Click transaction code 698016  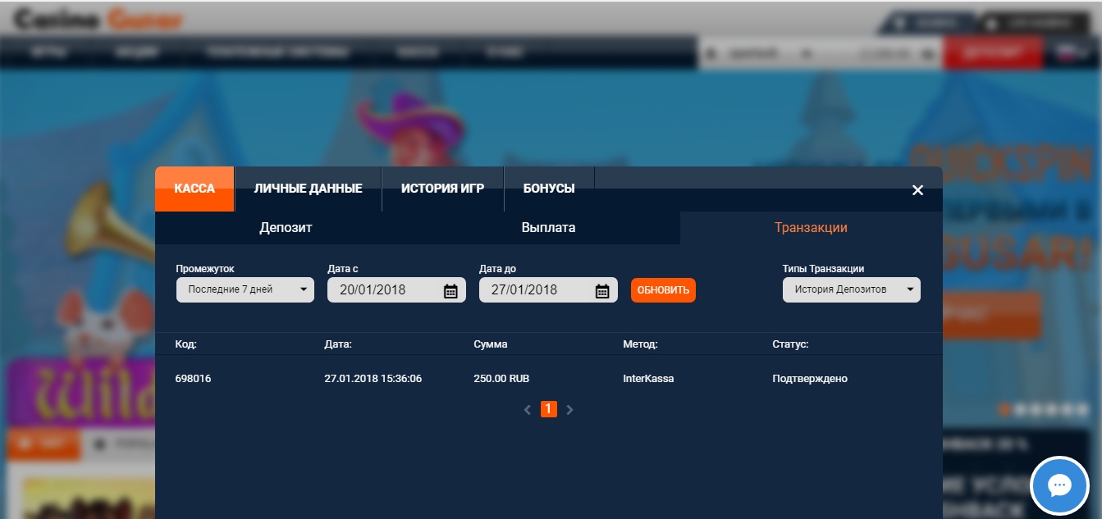click(x=193, y=379)
